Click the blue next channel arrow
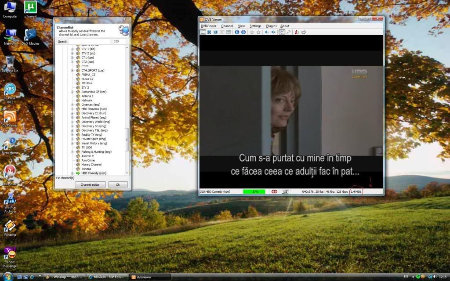 pyautogui.click(x=243, y=32)
